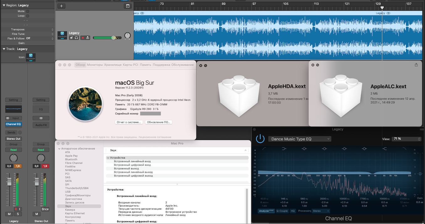425x224 pixels.
Task: Select the high-cut filter band in Channel EQ
Action: 404,148
